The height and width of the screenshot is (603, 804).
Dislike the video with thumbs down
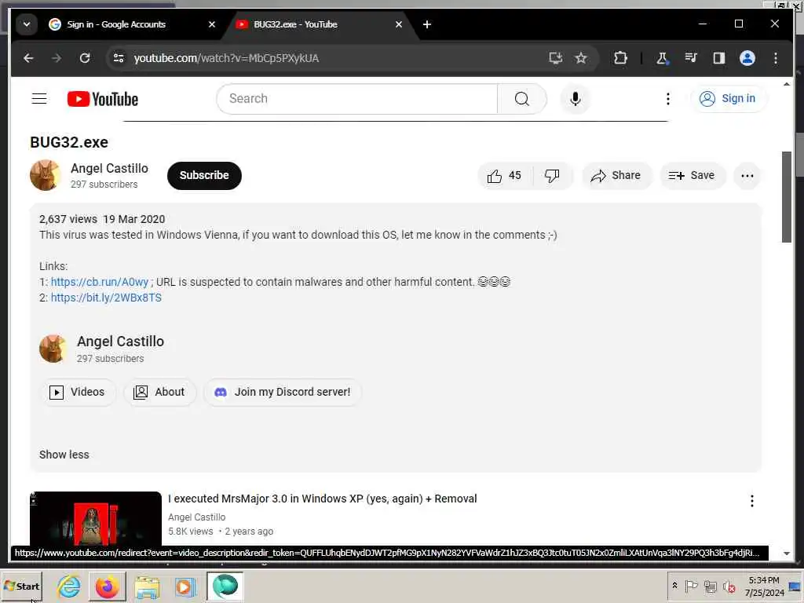point(552,176)
